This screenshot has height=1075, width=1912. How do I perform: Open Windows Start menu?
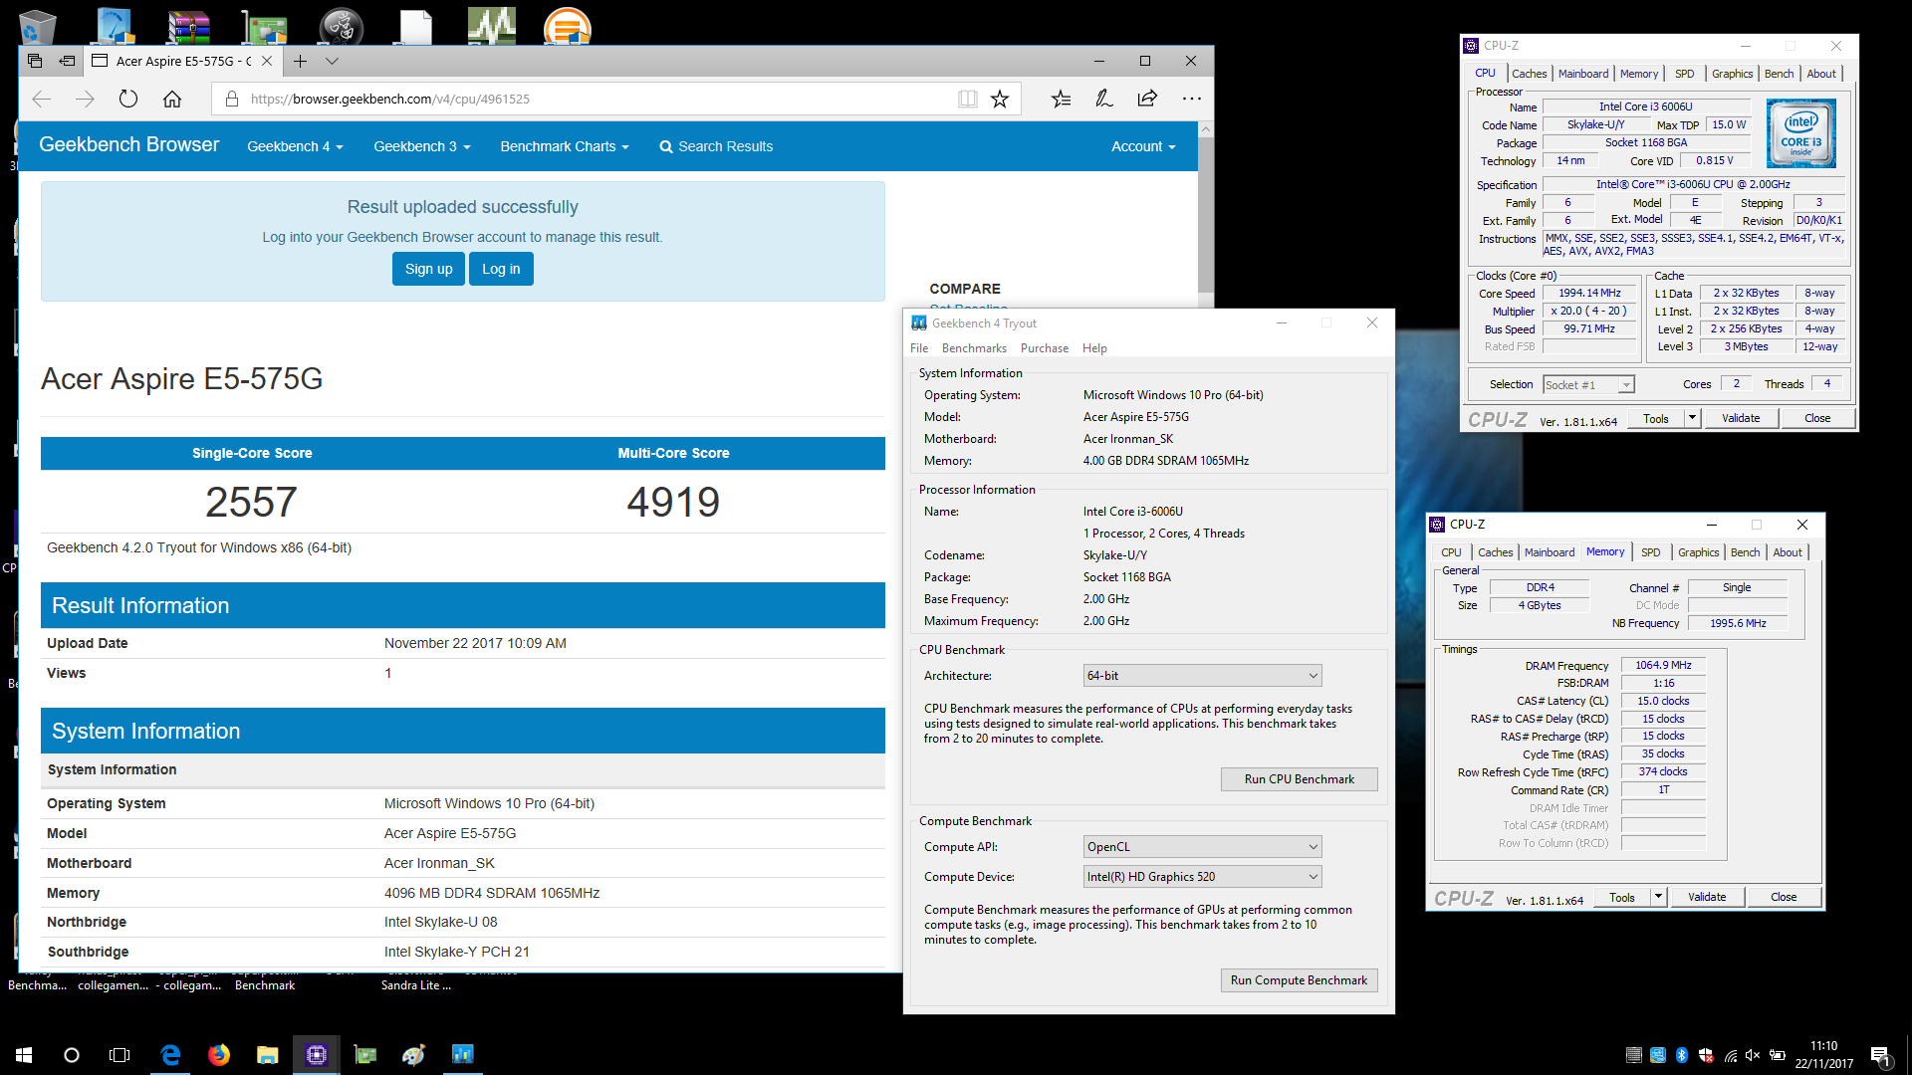(24, 1055)
